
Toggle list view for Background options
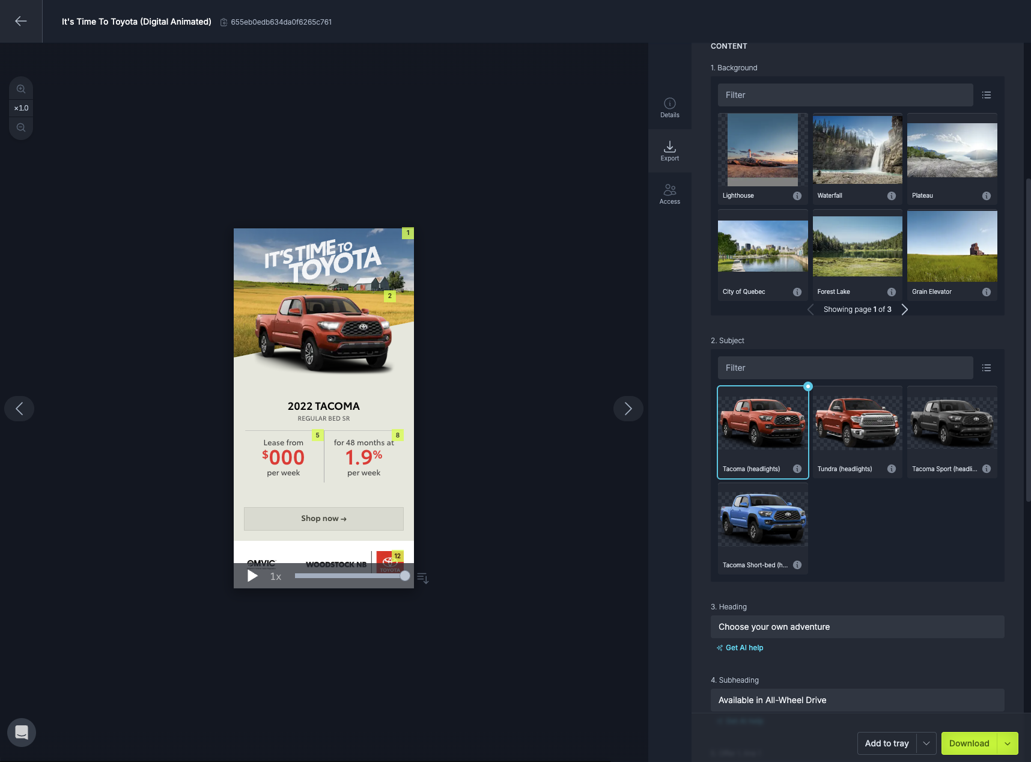tap(987, 95)
